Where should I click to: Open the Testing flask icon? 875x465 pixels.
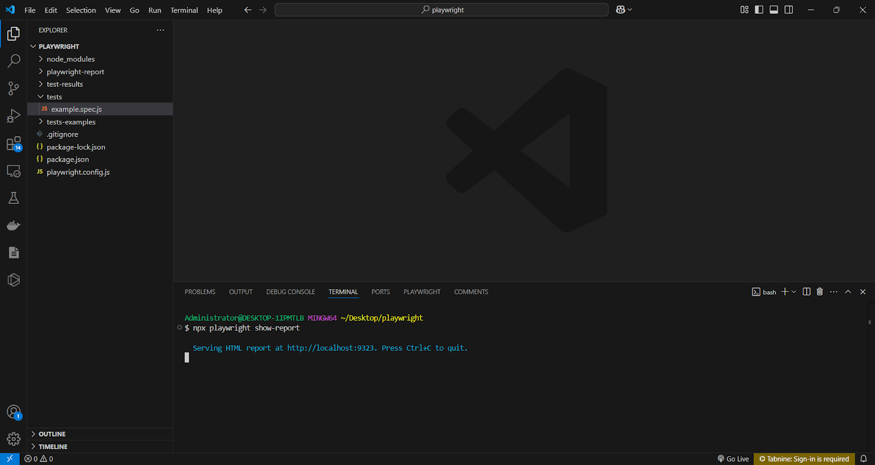click(x=14, y=198)
